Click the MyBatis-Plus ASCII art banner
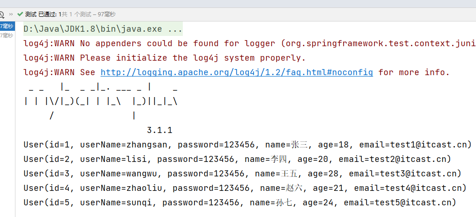Image resolution: width=476 pixels, height=217 pixels. coord(101,100)
